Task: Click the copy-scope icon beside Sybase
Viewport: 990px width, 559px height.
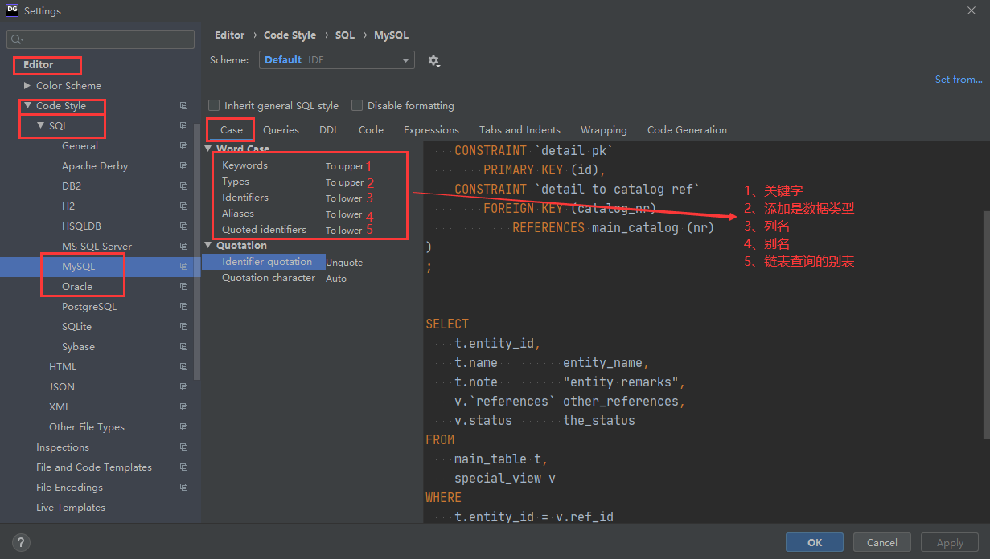Action: pyautogui.click(x=183, y=347)
